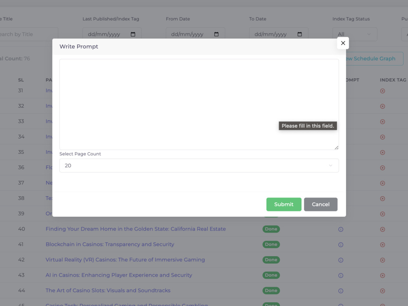
Task: Click the prompt info icon for row 42
Action: click(341, 260)
